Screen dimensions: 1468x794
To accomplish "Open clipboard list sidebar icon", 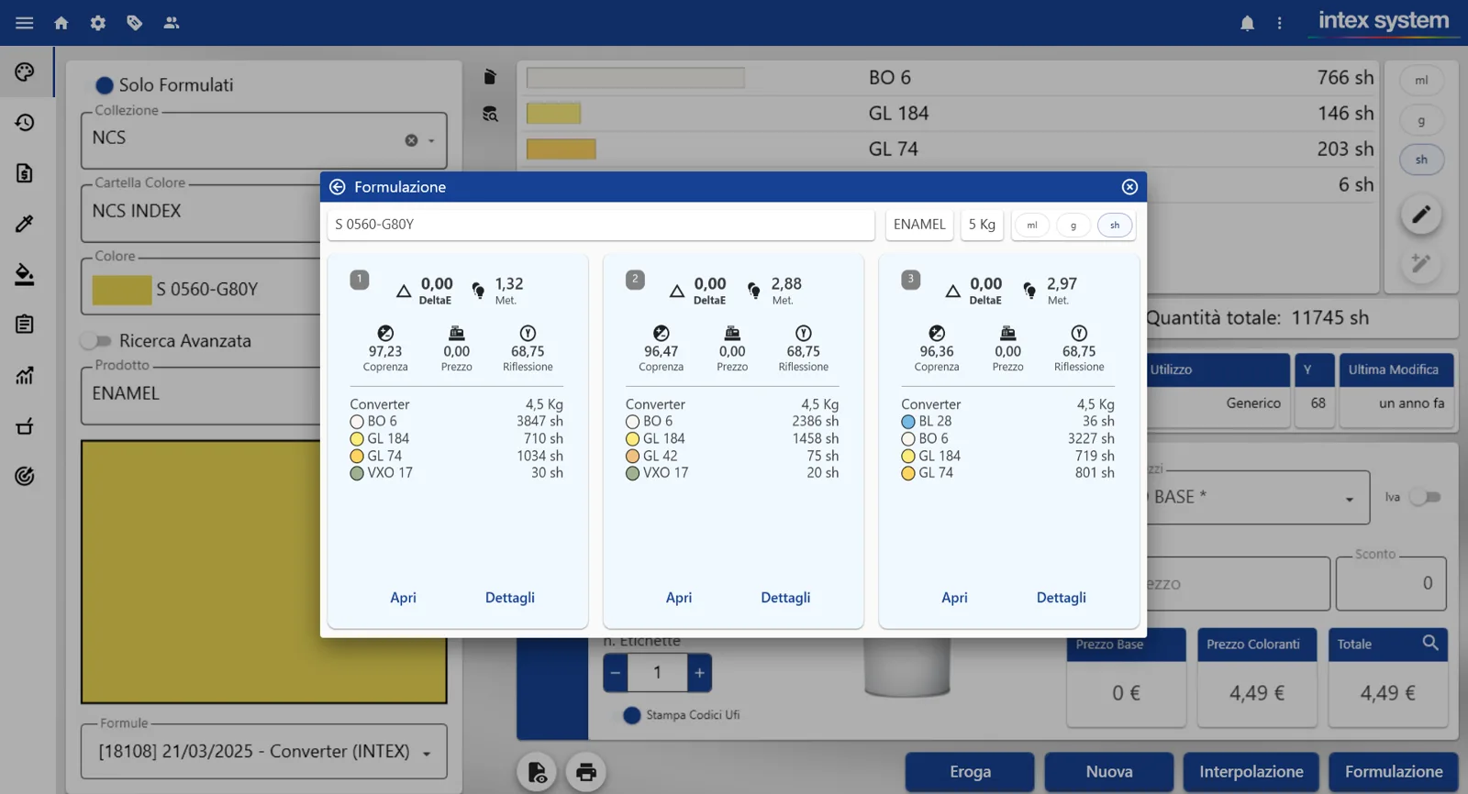I will point(25,324).
